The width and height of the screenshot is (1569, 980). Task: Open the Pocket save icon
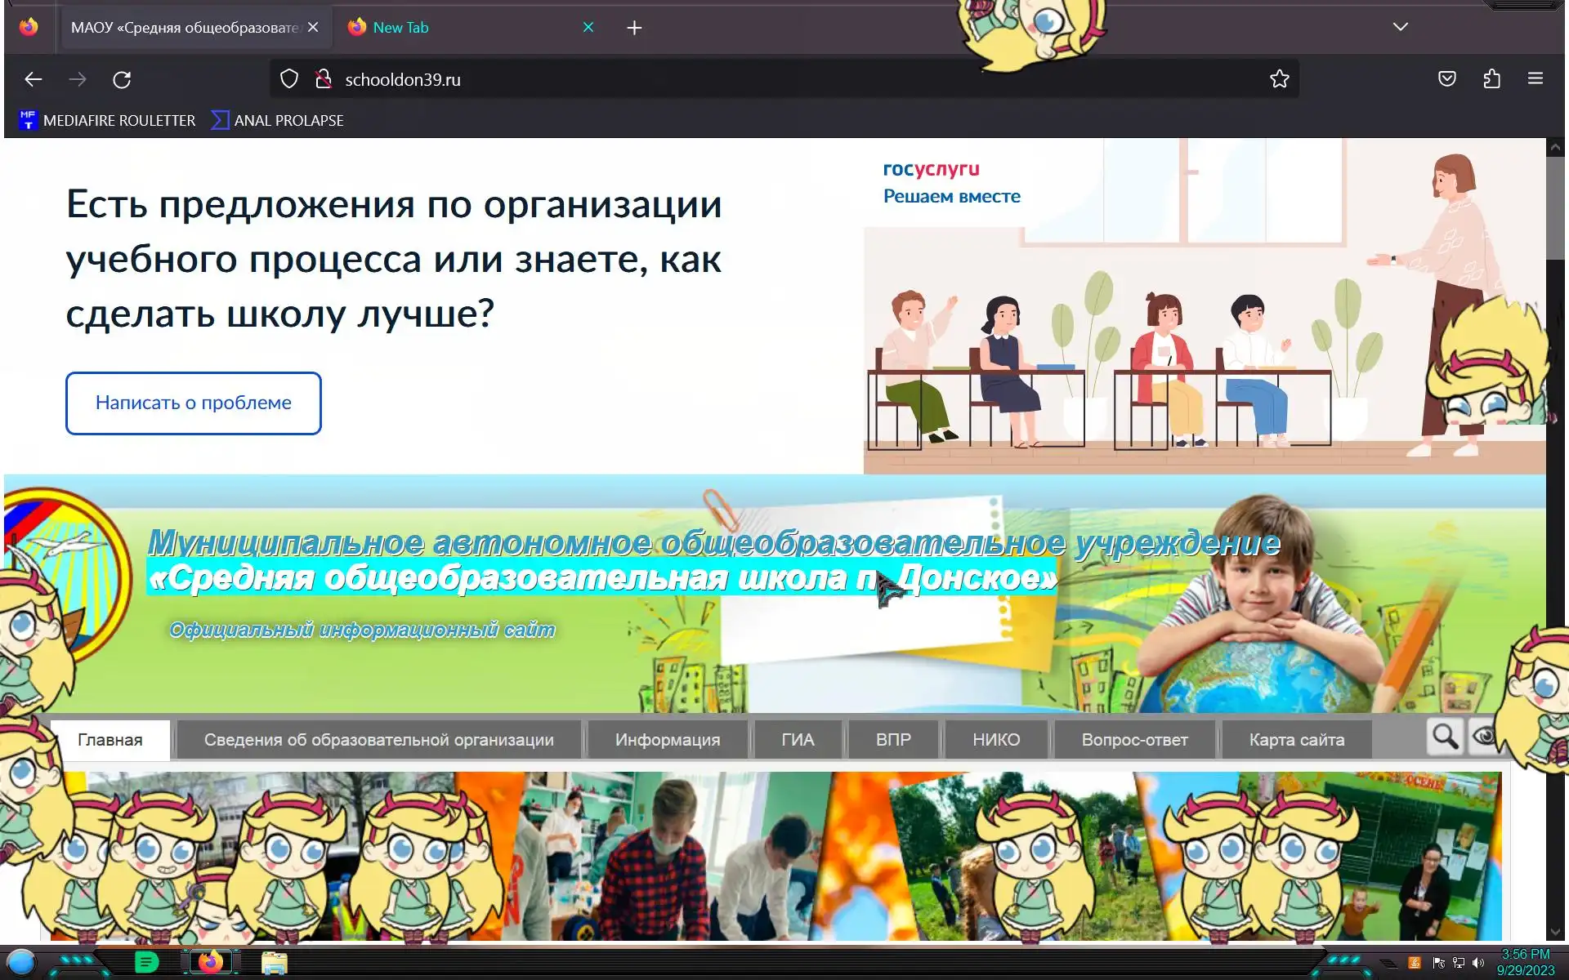[x=1446, y=79]
